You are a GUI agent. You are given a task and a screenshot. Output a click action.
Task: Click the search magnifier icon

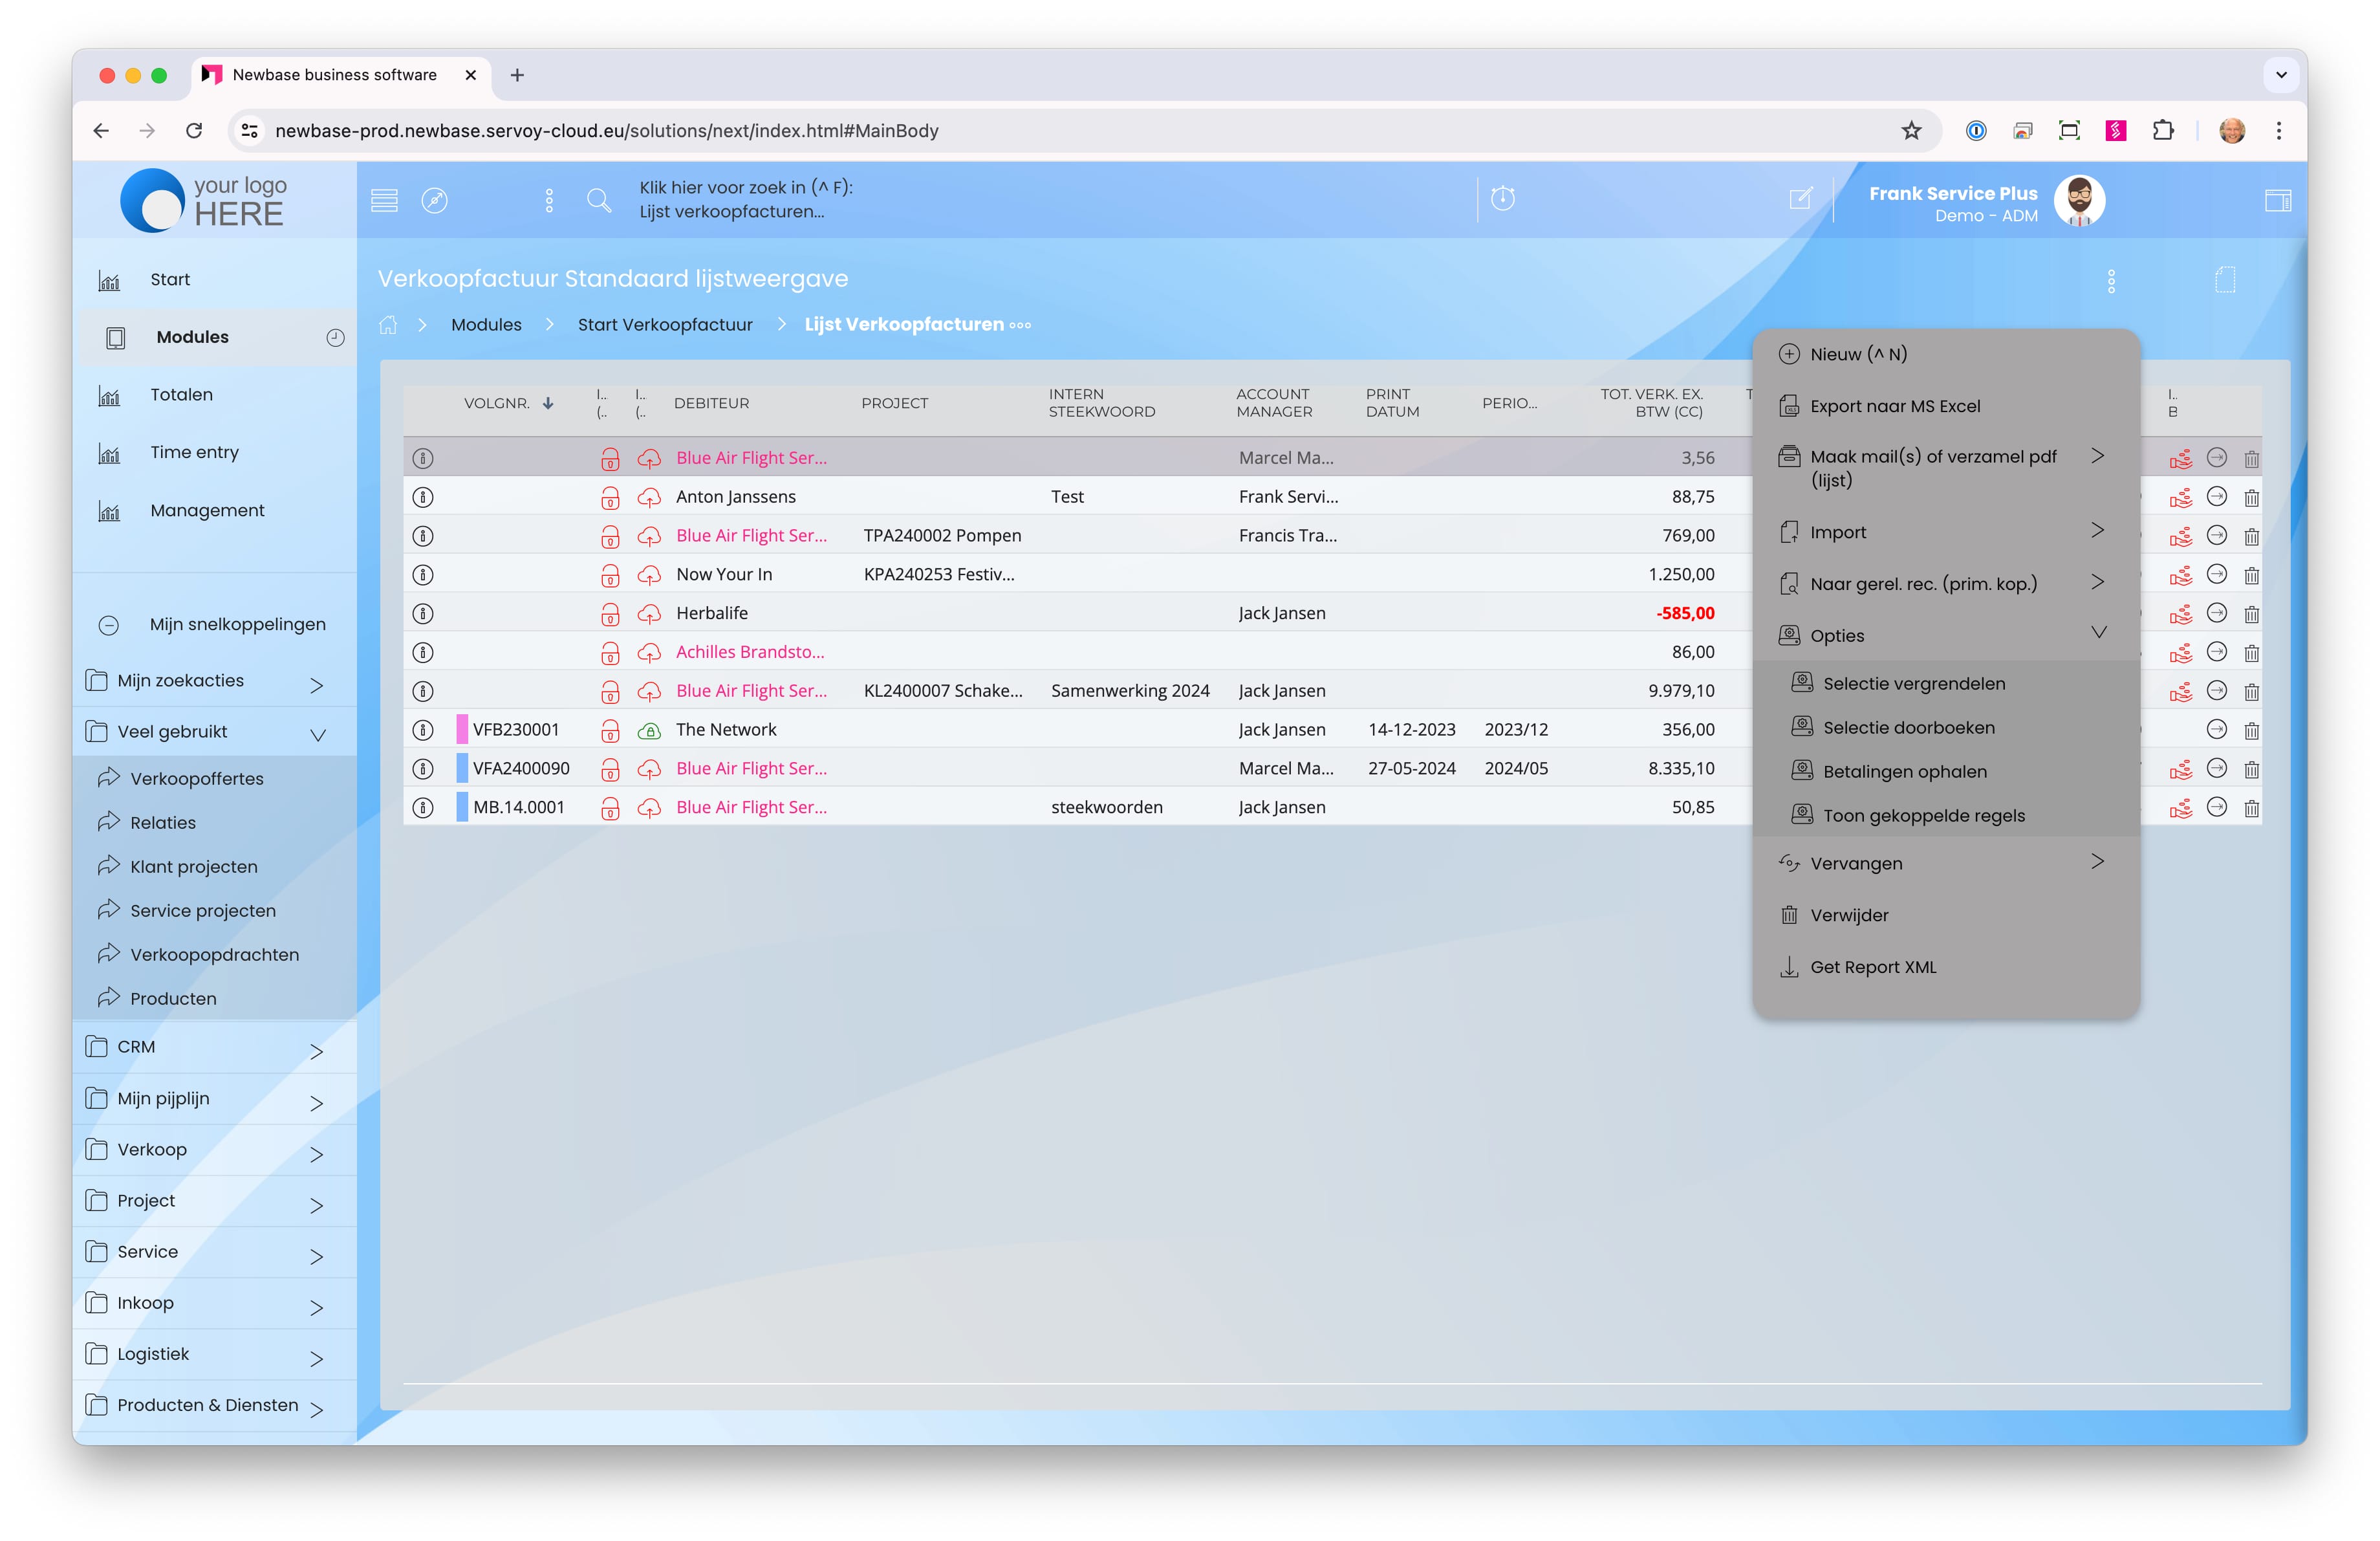599,200
